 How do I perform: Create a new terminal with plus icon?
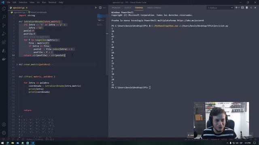[x=236, y=8]
